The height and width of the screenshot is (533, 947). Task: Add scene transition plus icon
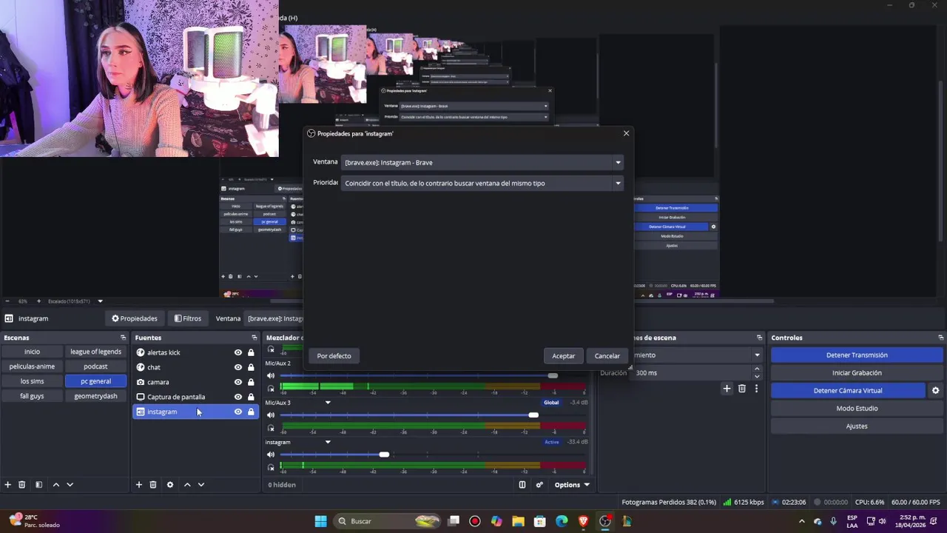727,389
